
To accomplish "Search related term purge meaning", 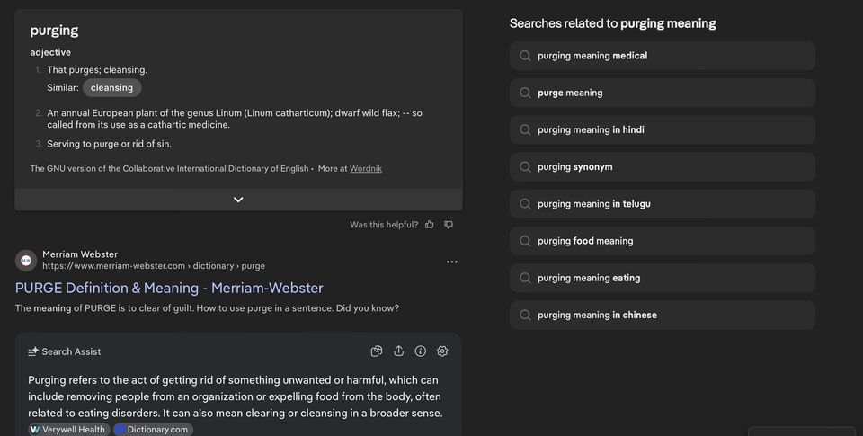I will 663,93.
